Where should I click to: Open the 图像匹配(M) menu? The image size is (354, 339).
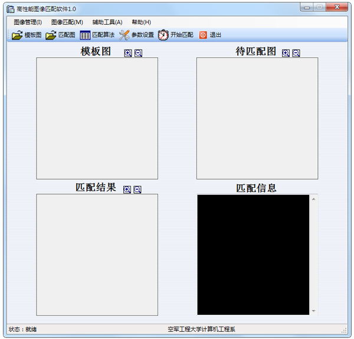click(x=67, y=22)
